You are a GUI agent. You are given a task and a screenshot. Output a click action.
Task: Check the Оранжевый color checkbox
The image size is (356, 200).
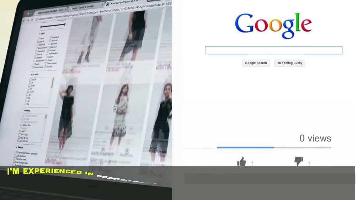(47, 54)
